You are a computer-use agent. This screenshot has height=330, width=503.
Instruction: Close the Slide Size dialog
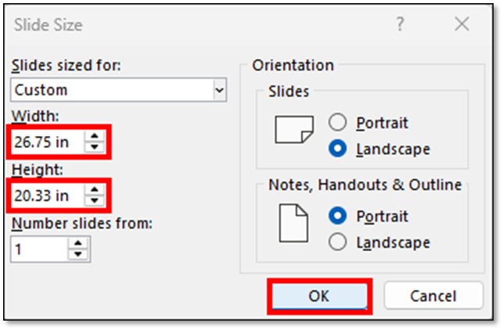(x=462, y=25)
